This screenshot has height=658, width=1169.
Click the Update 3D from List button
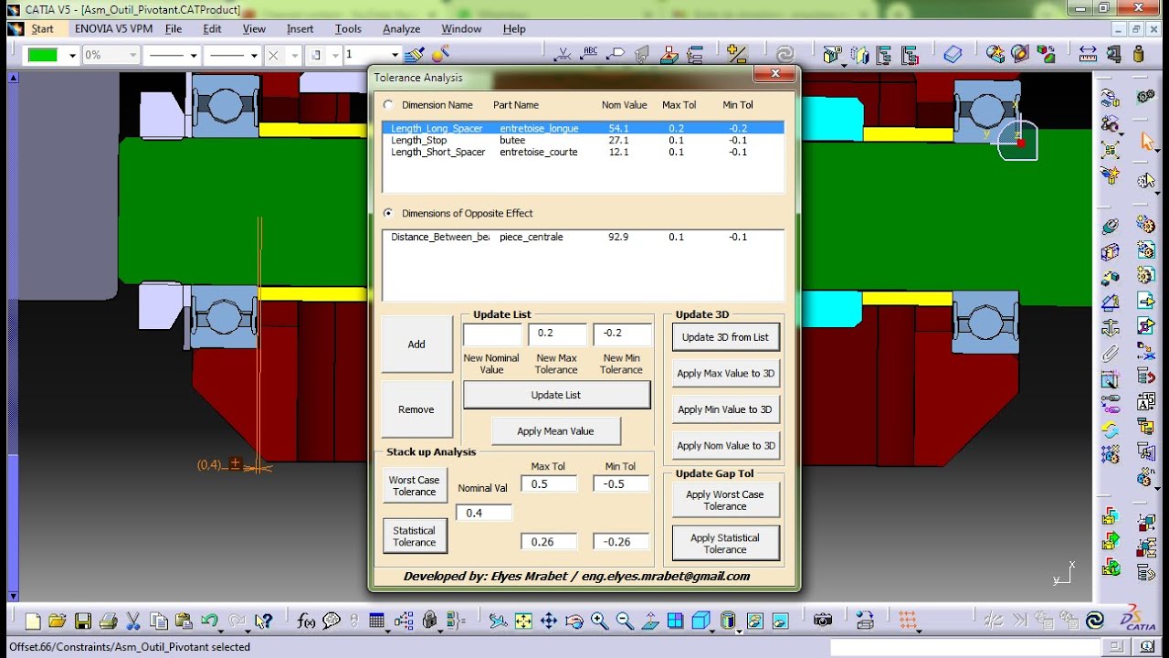(726, 337)
